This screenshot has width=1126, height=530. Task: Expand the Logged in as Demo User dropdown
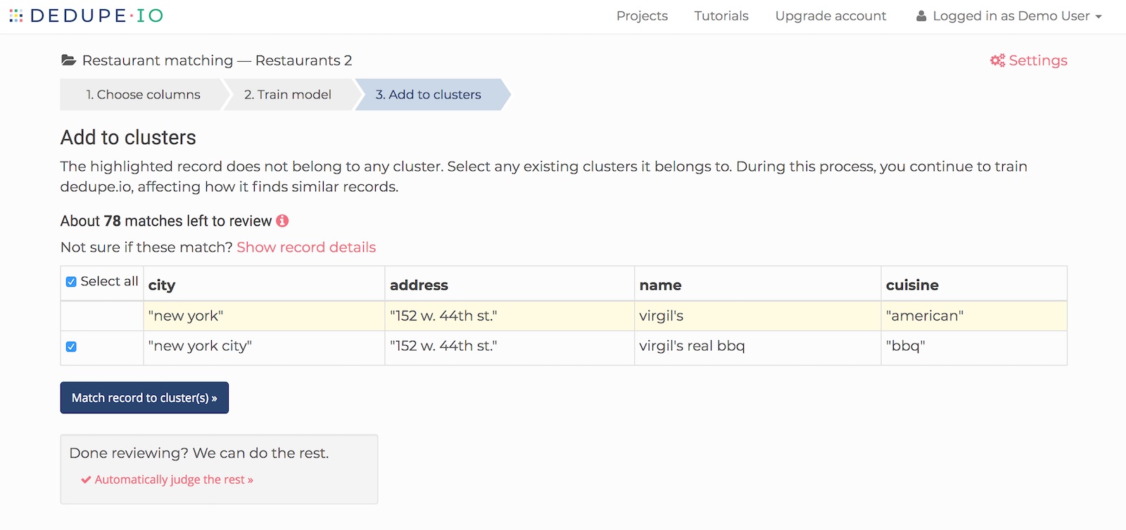click(1009, 15)
